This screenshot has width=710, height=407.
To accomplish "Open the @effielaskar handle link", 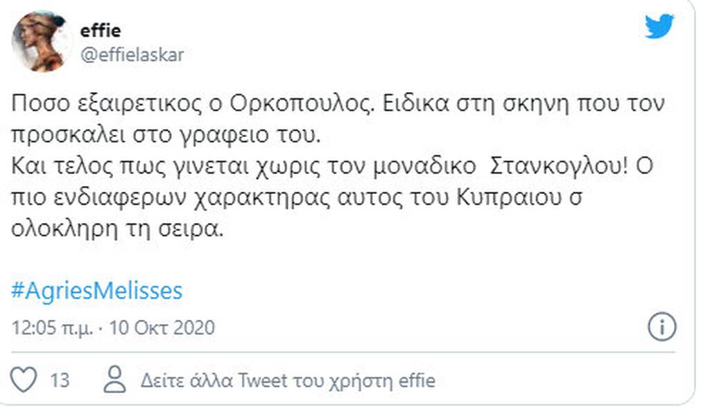I will [x=132, y=55].
